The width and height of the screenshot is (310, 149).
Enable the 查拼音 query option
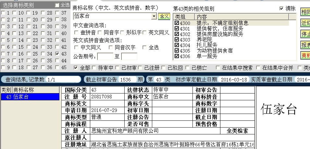click(76, 32)
